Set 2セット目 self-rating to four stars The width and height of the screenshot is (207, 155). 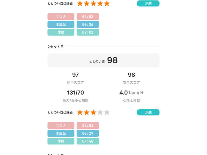(x=100, y=112)
